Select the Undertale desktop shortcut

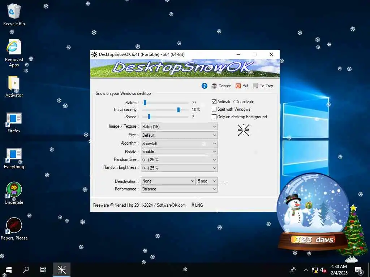point(14,193)
